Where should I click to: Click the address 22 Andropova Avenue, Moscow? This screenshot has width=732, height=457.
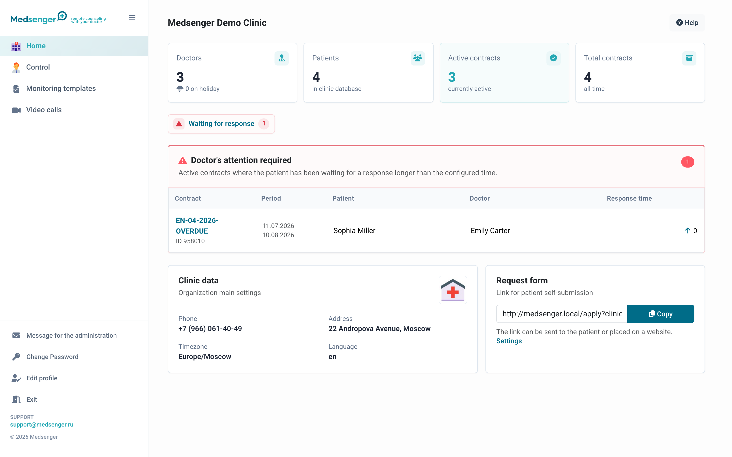379,329
